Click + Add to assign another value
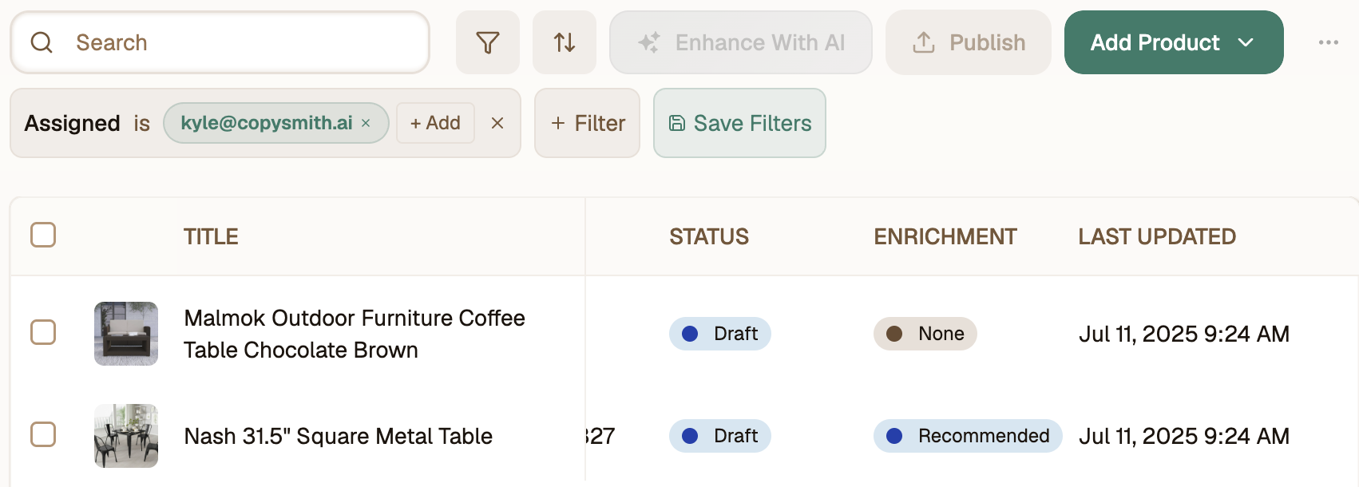The image size is (1359, 487). [x=435, y=123]
